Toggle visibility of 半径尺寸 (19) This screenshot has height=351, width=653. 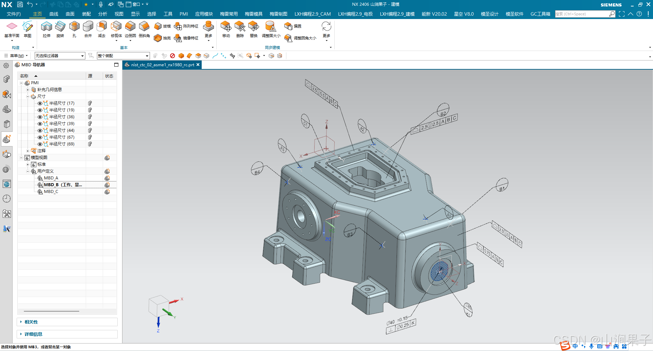point(40,110)
